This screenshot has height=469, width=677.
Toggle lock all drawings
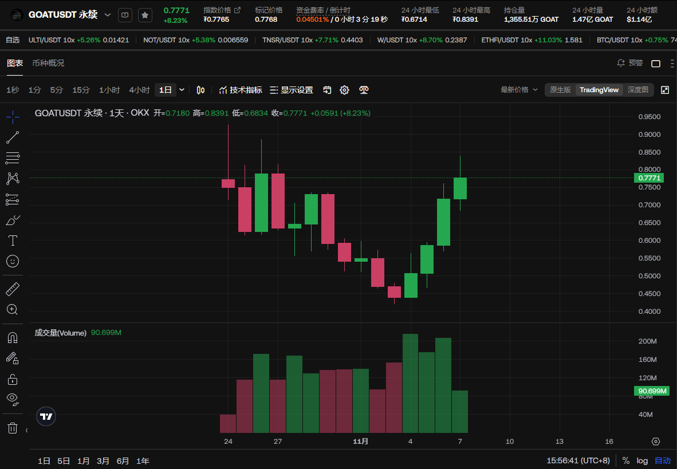tap(13, 379)
